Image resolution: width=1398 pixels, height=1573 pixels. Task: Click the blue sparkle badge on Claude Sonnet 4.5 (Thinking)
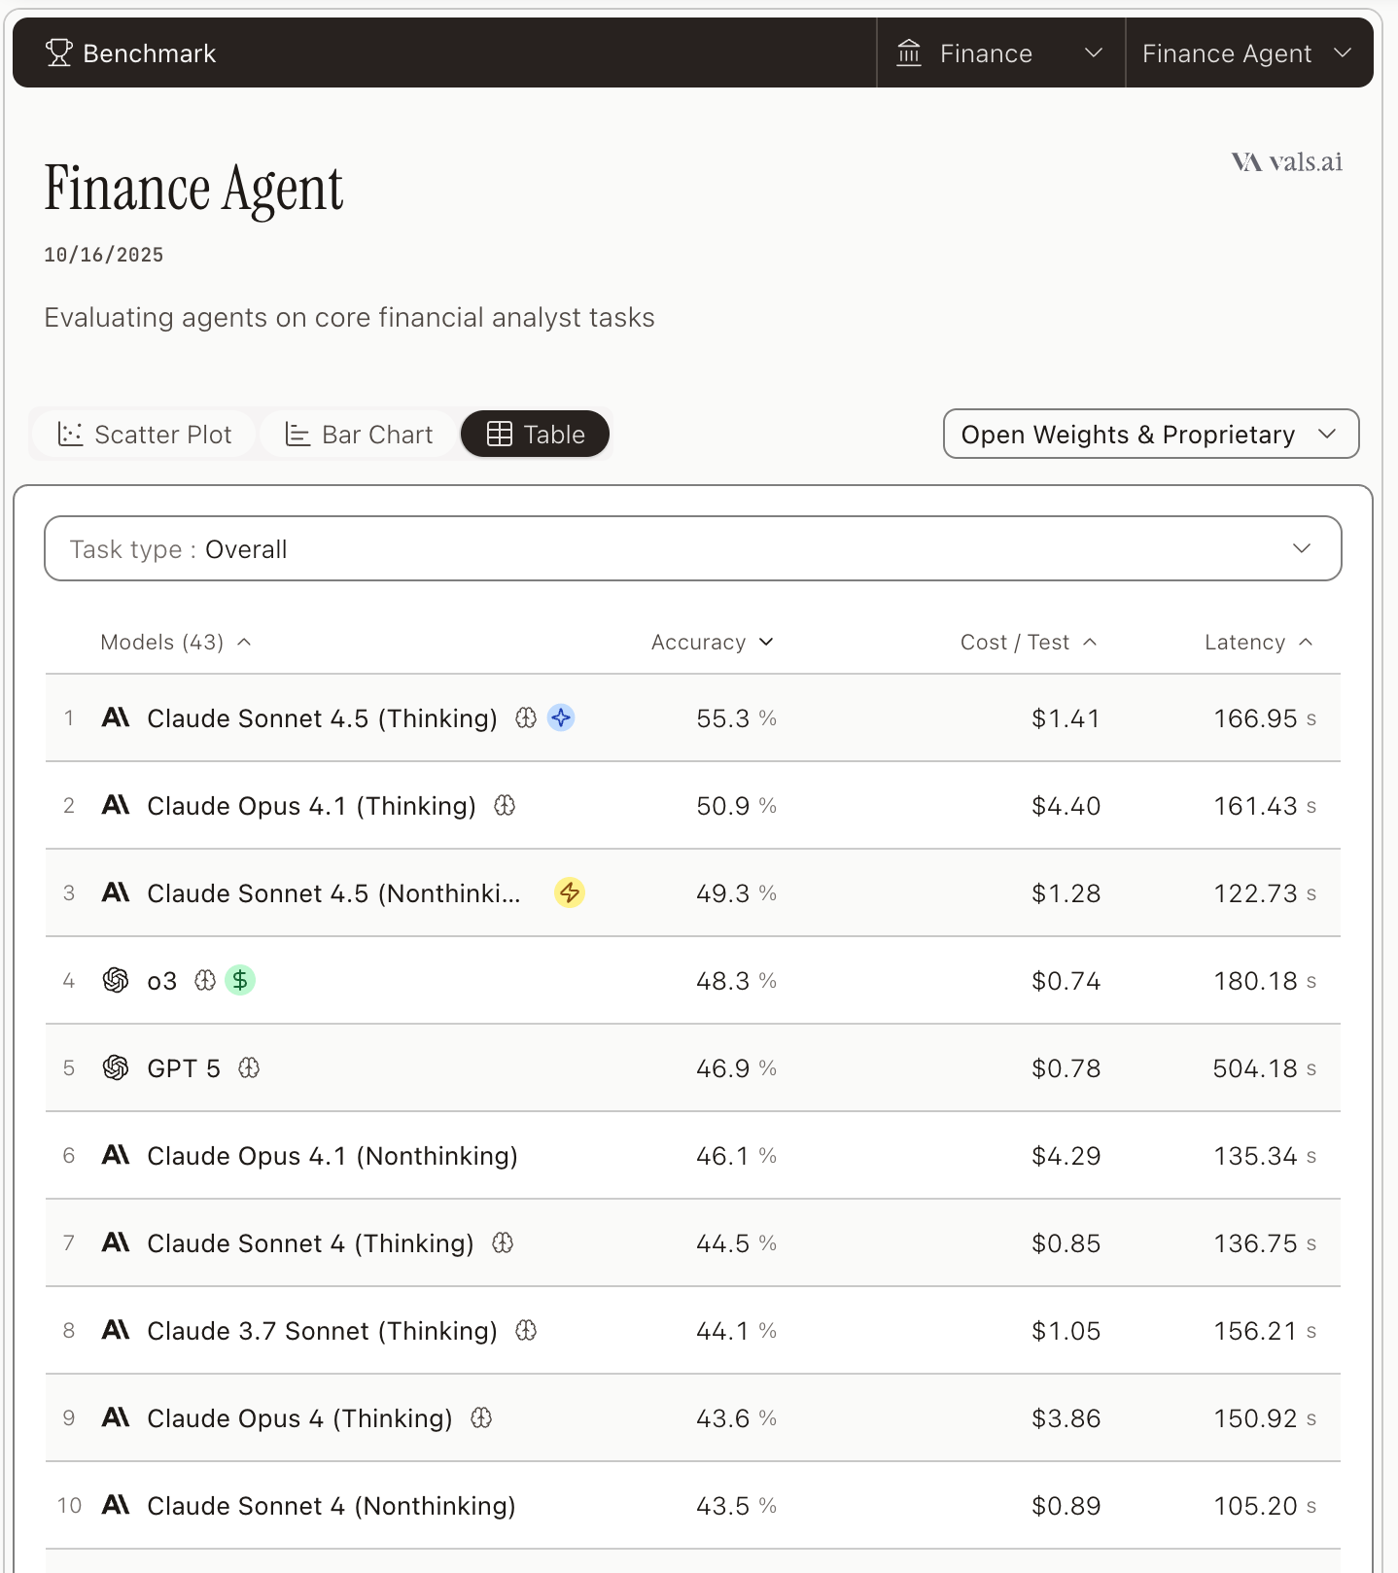(561, 718)
